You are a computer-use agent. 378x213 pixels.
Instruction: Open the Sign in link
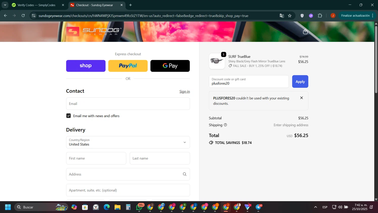coord(184,91)
